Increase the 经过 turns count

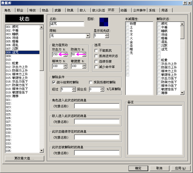tap(74, 88)
